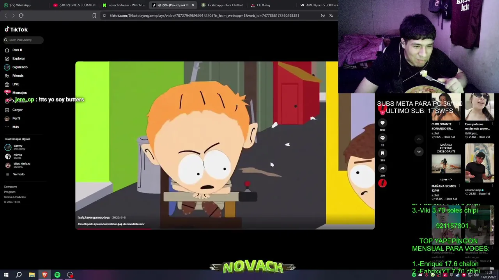
Task: Click the South Park Jimmy search field
Action: 23,40
